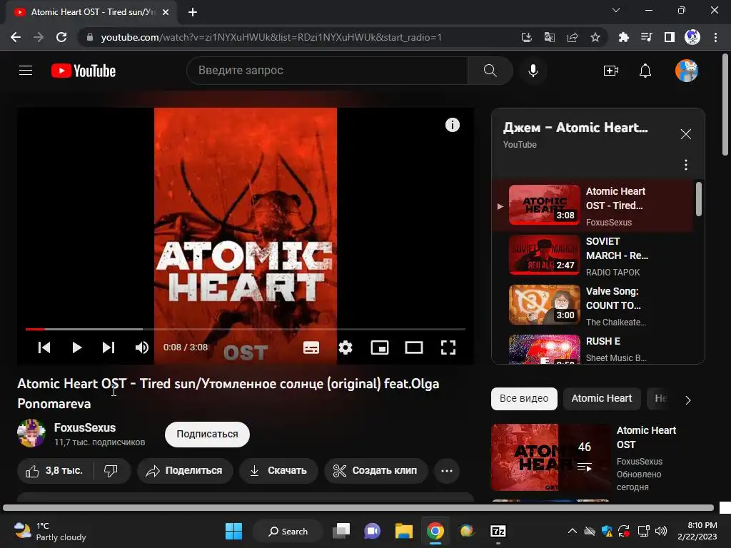Start voice search with the microphone
731x548 pixels.
tap(533, 71)
